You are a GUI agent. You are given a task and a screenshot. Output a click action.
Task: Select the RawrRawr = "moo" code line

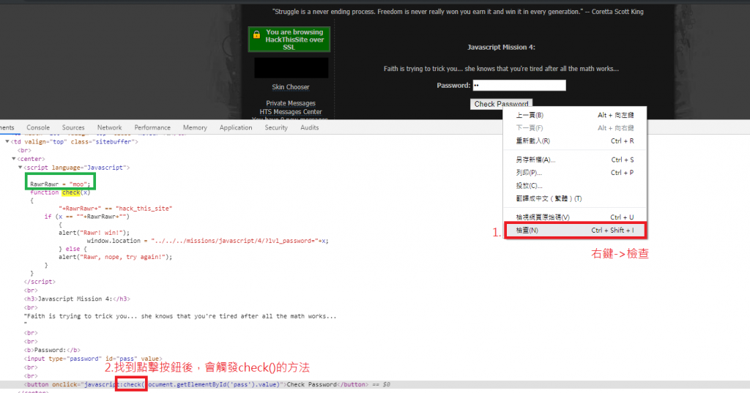60,184
